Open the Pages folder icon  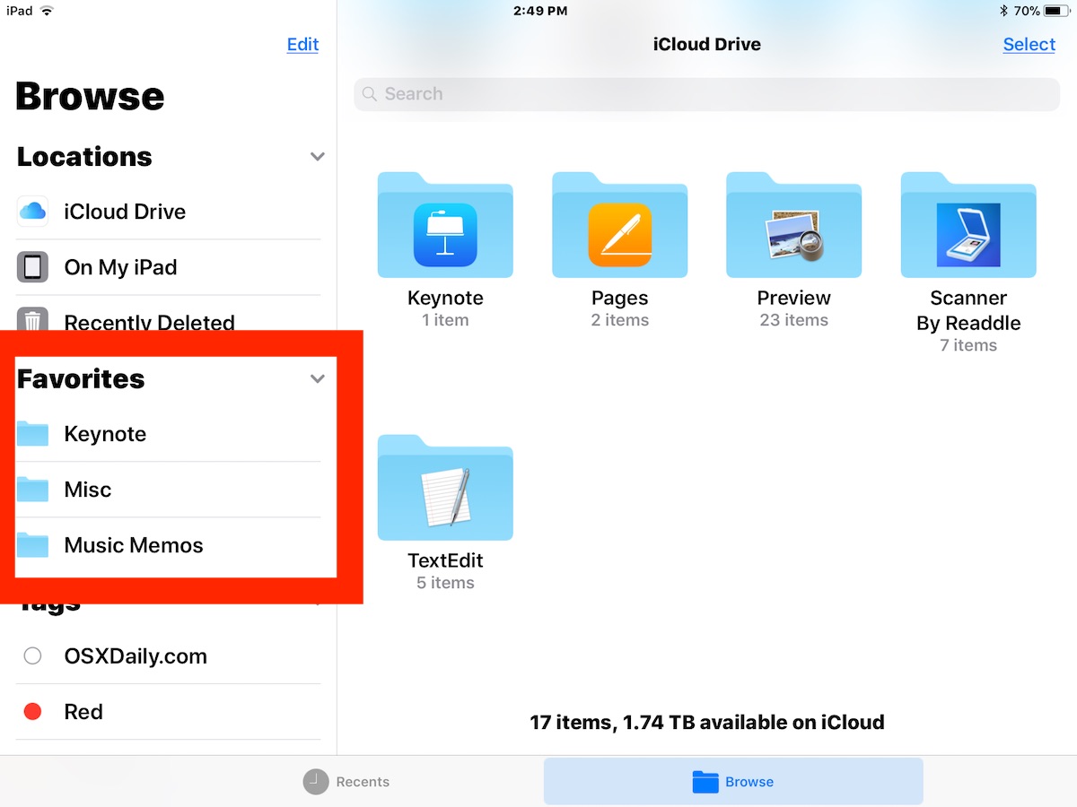coord(619,225)
